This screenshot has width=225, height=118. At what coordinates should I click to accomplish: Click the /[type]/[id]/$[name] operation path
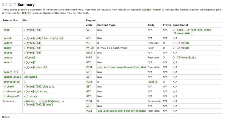(38, 105)
